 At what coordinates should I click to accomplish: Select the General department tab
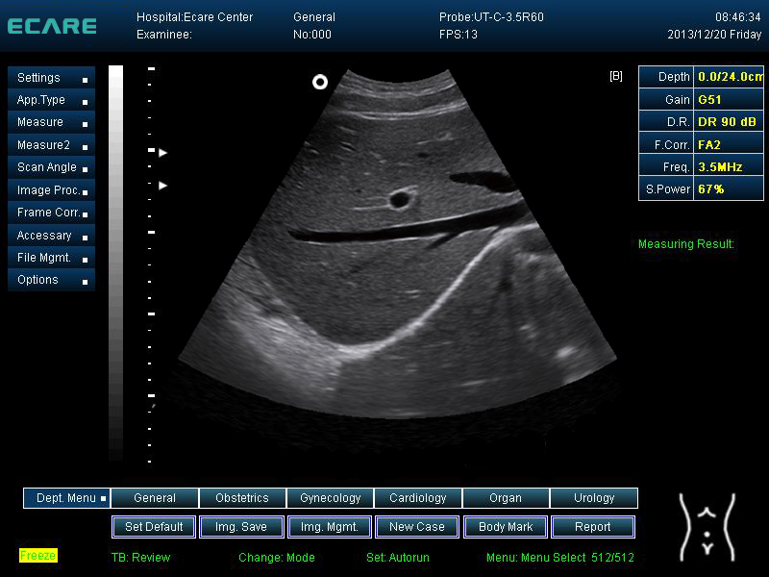[155, 498]
